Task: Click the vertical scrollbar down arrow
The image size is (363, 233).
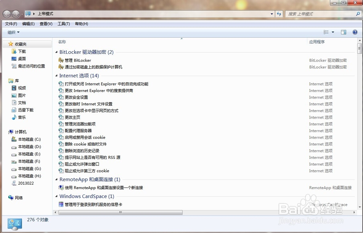Action: (359, 207)
